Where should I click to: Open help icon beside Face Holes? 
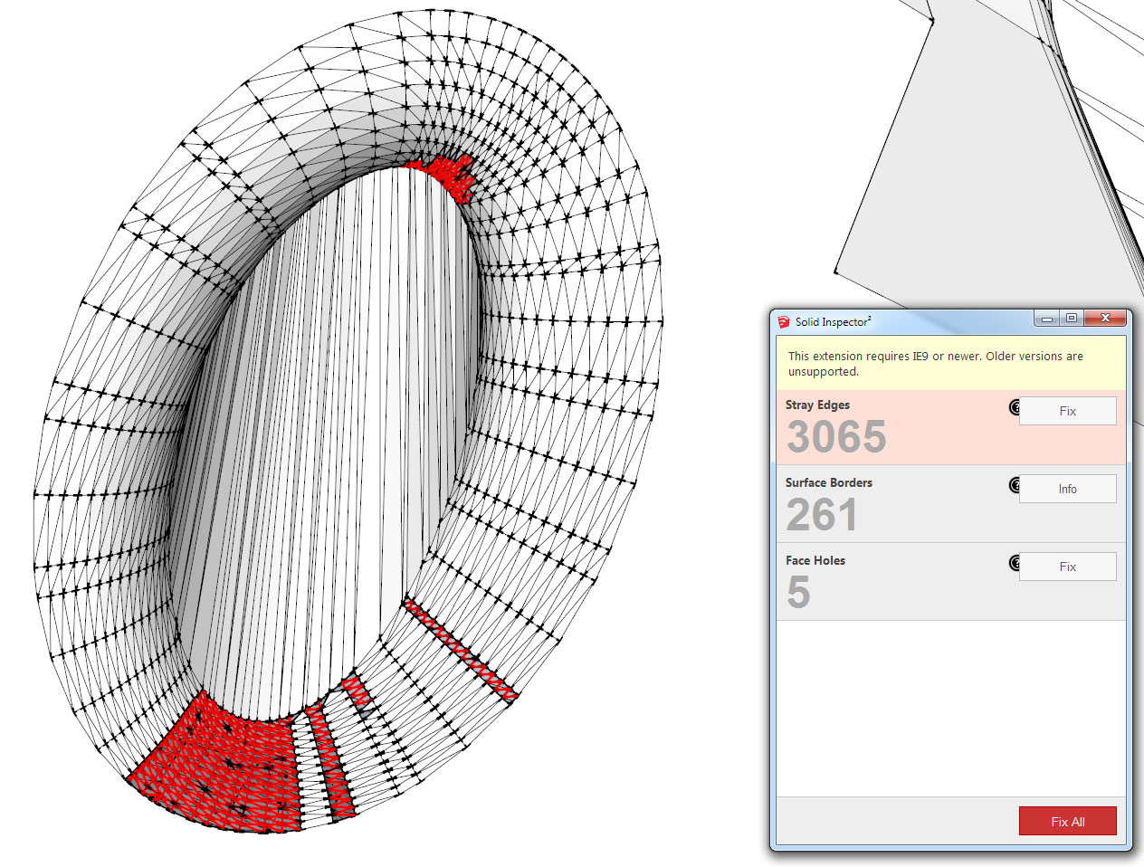1015,563
